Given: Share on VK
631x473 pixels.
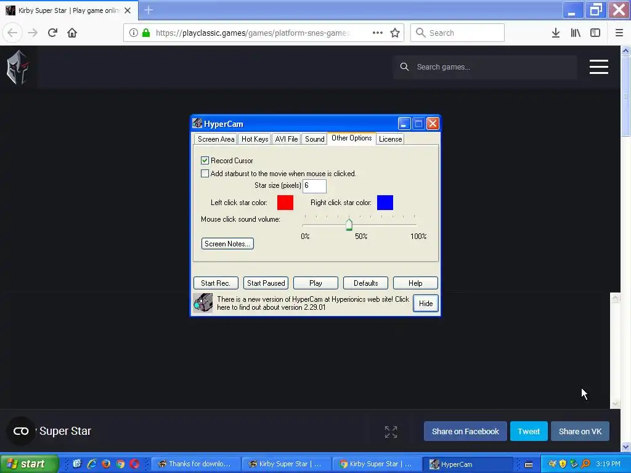Looking at the screenshot, I should pyautogui.click(x=580, y=431).
